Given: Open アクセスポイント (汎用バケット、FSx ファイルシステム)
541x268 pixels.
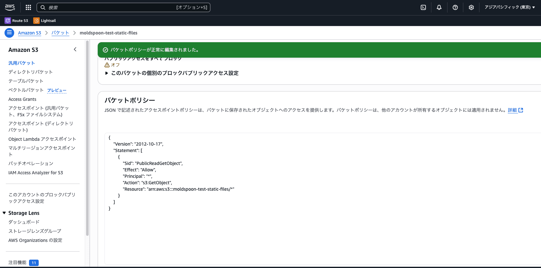Looking at the screenshot, I should point(39,111).
